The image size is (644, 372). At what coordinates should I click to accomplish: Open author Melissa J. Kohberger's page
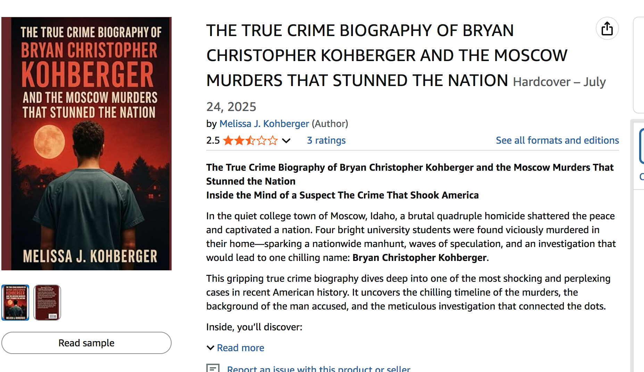264,124
